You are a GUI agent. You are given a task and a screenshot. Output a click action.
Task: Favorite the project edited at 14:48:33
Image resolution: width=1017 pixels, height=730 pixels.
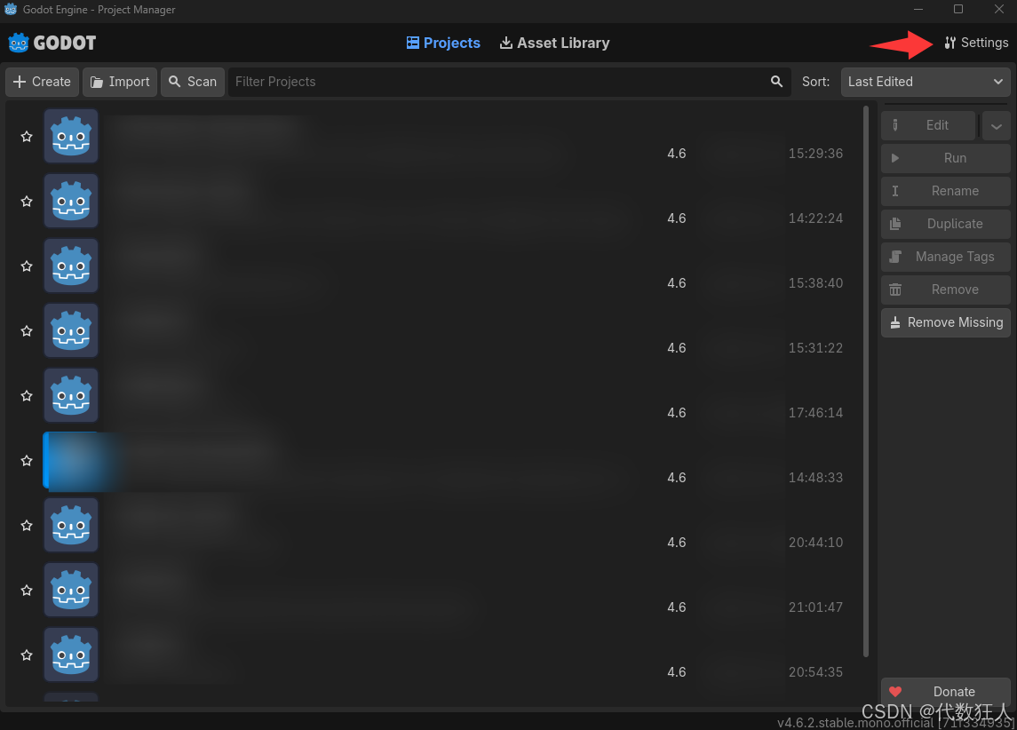[27, 460]
